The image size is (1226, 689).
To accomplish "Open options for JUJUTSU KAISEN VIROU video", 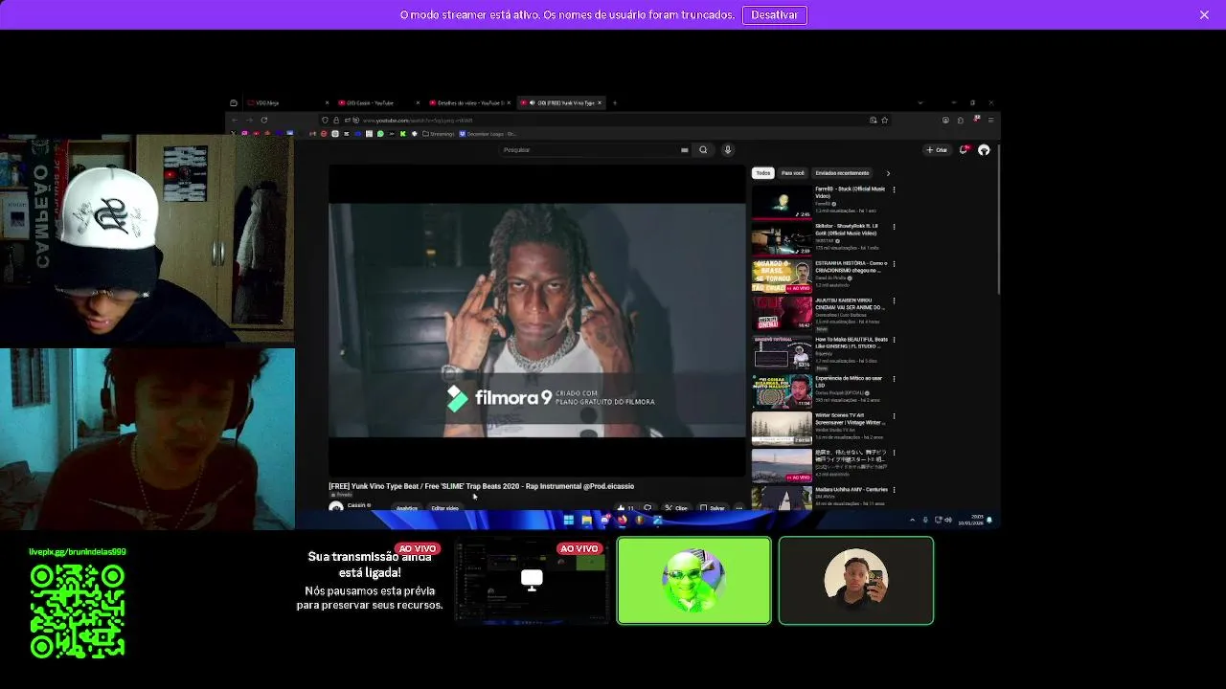I will tap(894, 300).
